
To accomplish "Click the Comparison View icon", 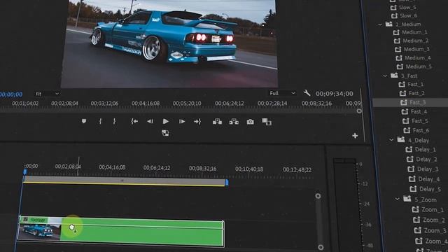I will [x=267, y=122].
